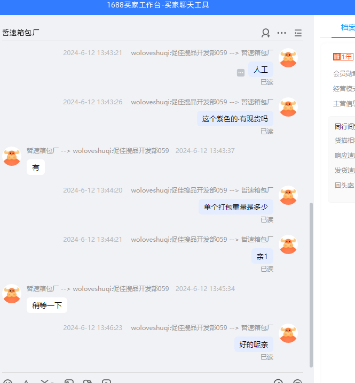This screenshot has width=355, height=383.
Task: Click the 响应速度 metric row
Action: coord(345,155)
